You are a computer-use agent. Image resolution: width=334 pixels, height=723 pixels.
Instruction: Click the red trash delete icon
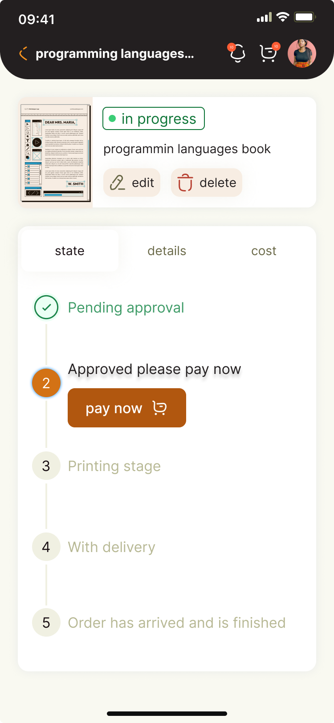tap(185, 183)
